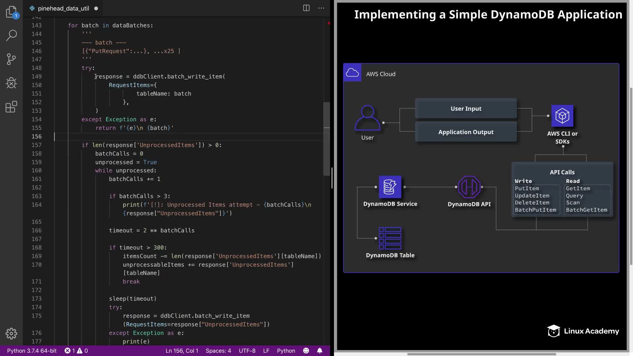The height and width of the screenshot is (356, 633).
Task: Select Python 3.7.4 64-bit interpreter
Action: [x=32, y=350]
